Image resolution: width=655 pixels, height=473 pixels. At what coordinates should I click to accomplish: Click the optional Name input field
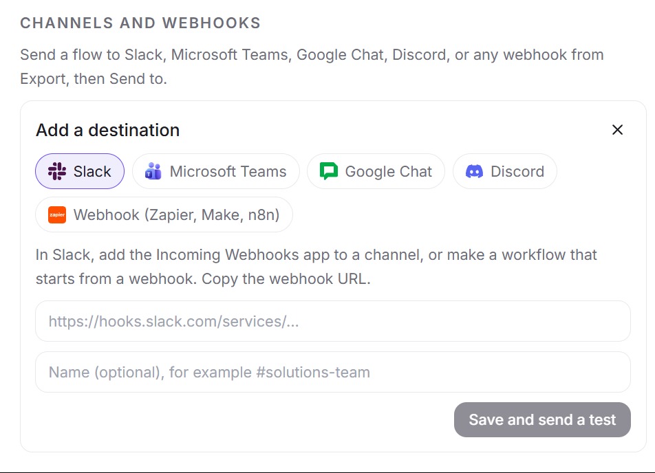pos(333,372)
